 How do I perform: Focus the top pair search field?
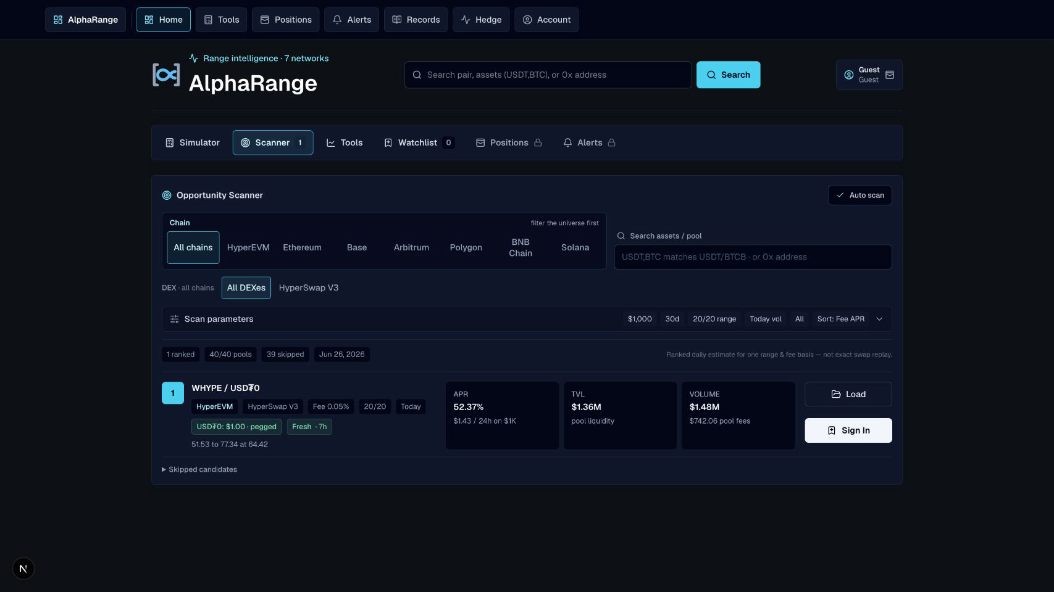548,75
